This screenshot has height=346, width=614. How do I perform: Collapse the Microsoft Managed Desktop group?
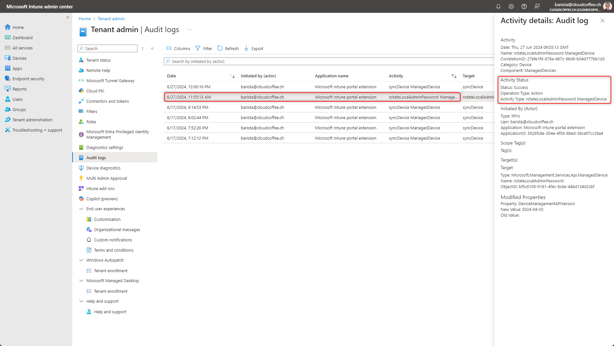81,281
